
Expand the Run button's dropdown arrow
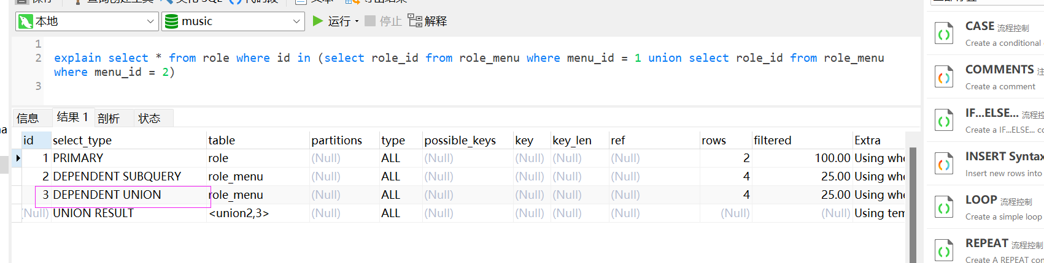pyautogui.click(x=357, y=21)
